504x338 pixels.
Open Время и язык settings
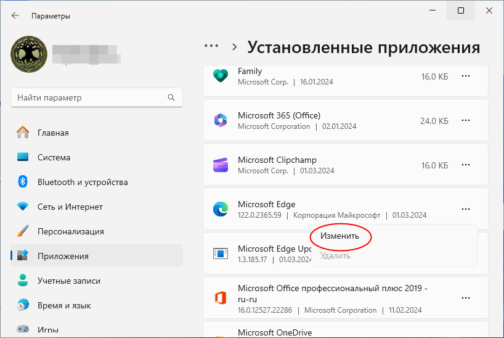click(x=97, y=305)
